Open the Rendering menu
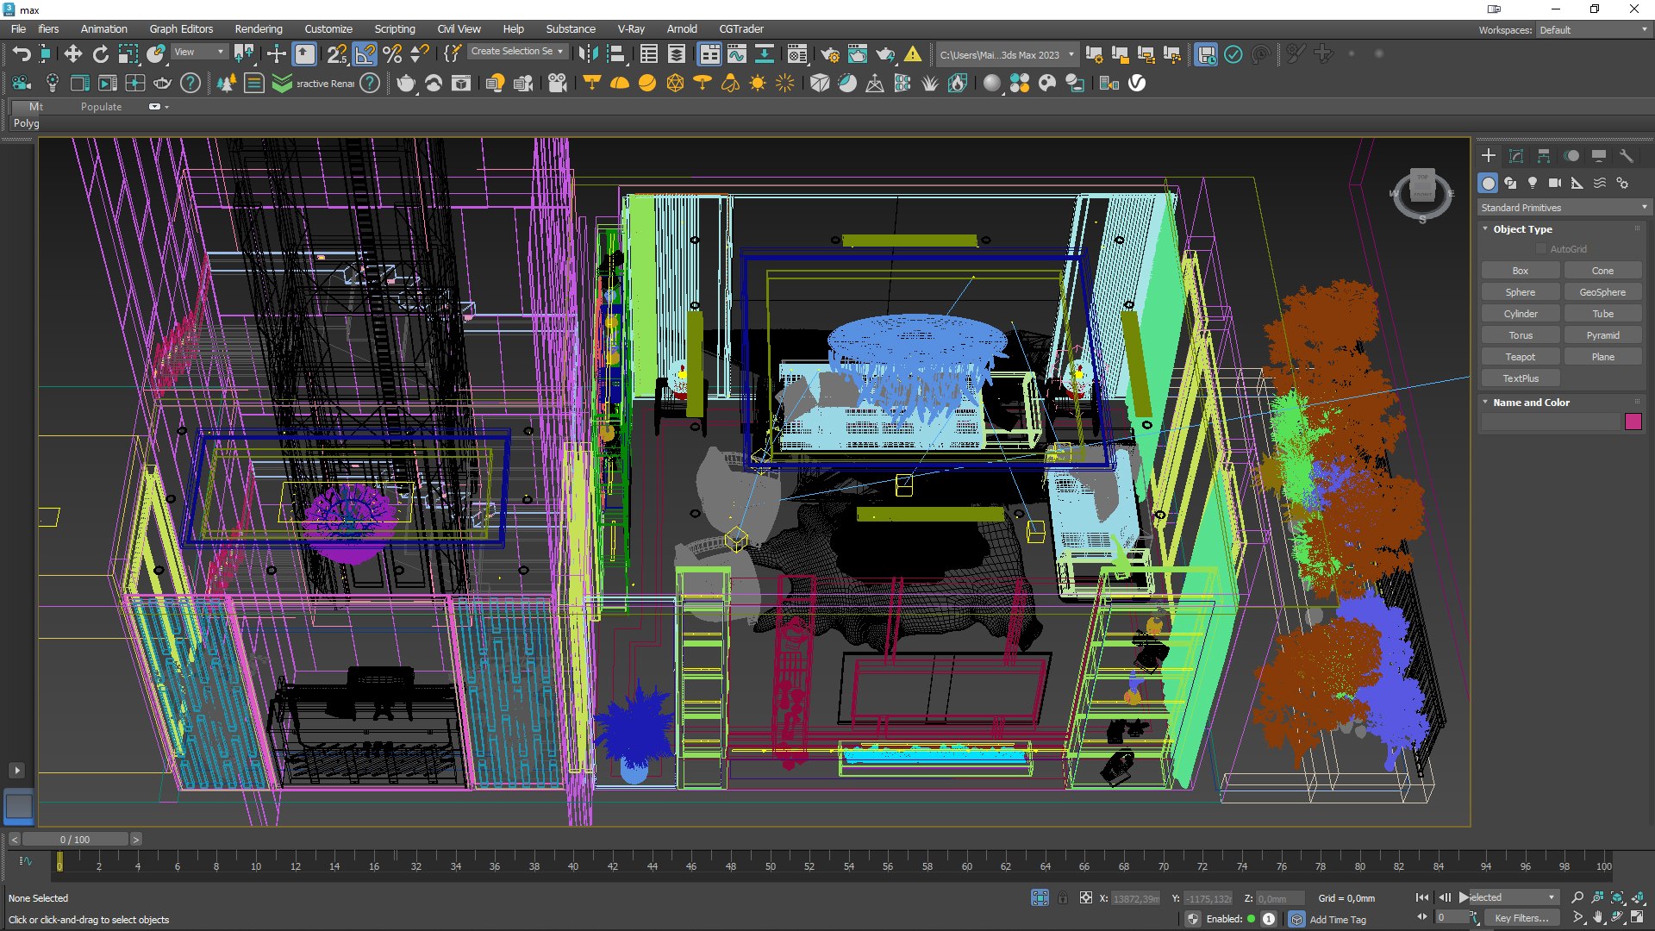1655x931 pixels. pyautogui.click(x=258, y=28)
